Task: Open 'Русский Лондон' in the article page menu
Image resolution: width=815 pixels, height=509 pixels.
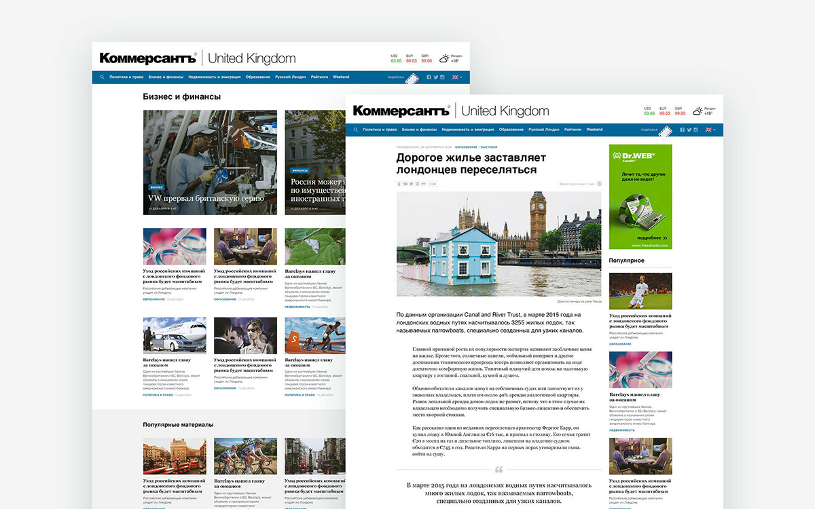Action: tap(544, 130)
